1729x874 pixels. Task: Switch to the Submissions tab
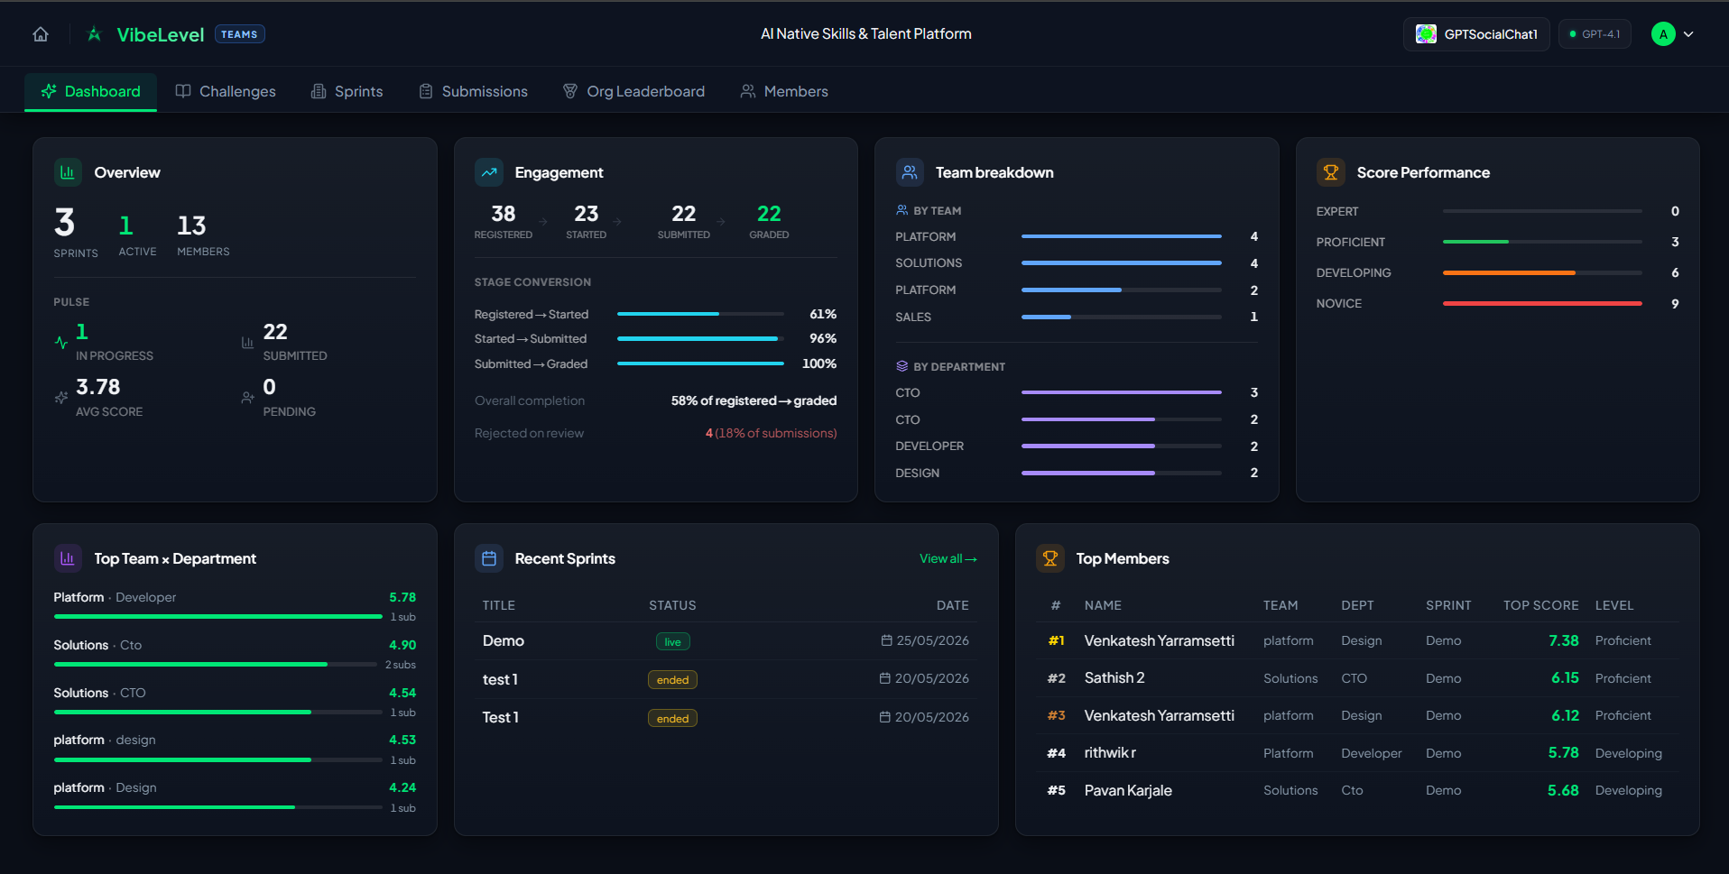click(x=473, y=91)
